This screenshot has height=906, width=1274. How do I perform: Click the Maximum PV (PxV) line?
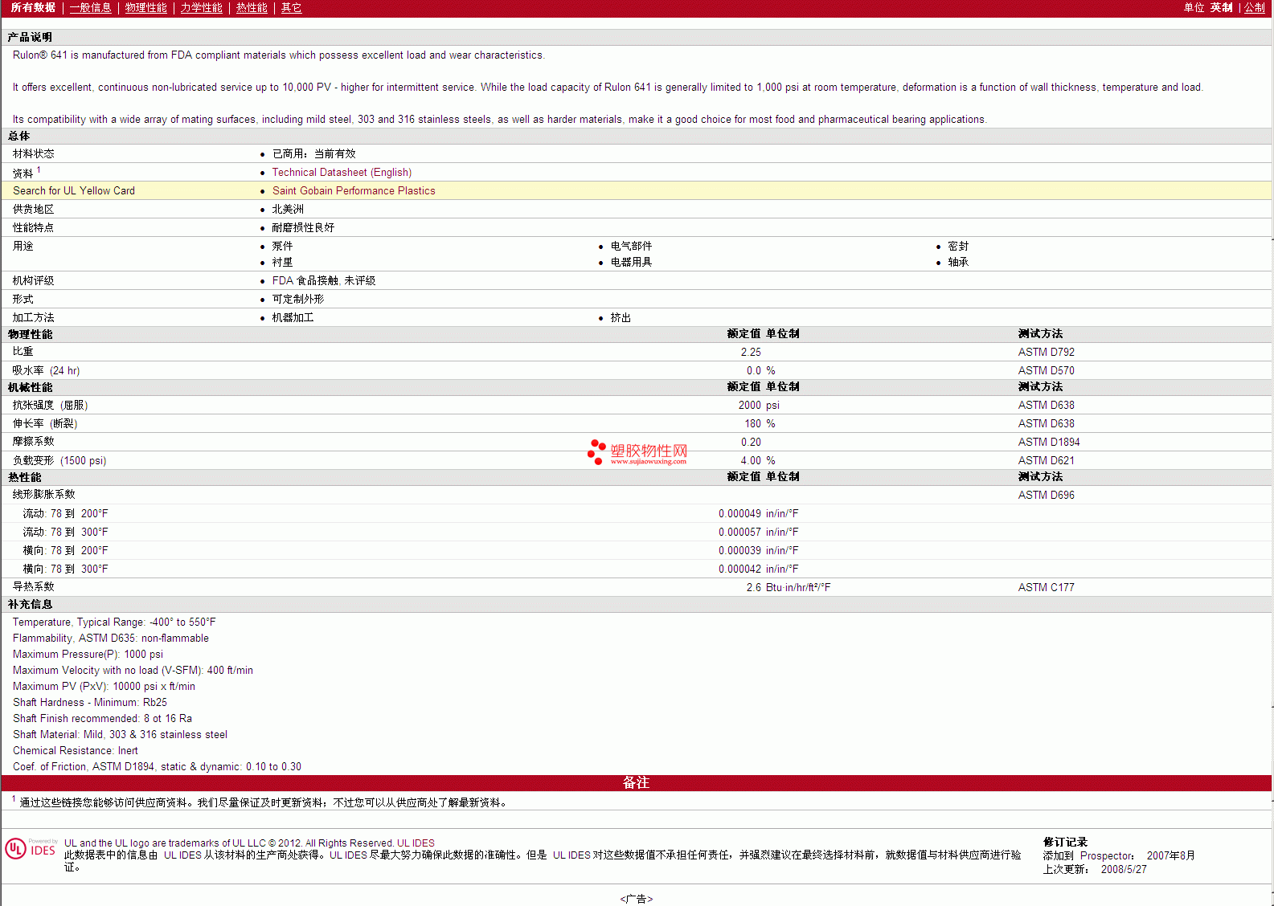click(x=104, y=686)
